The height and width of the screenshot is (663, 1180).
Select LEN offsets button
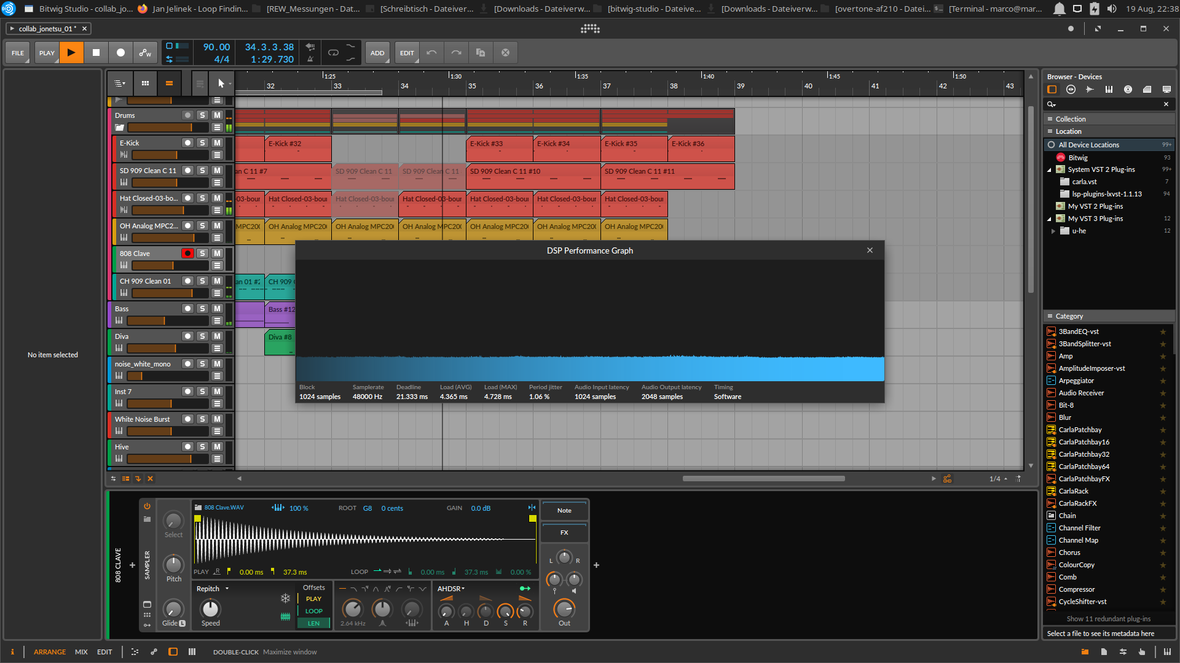point(313,623)
